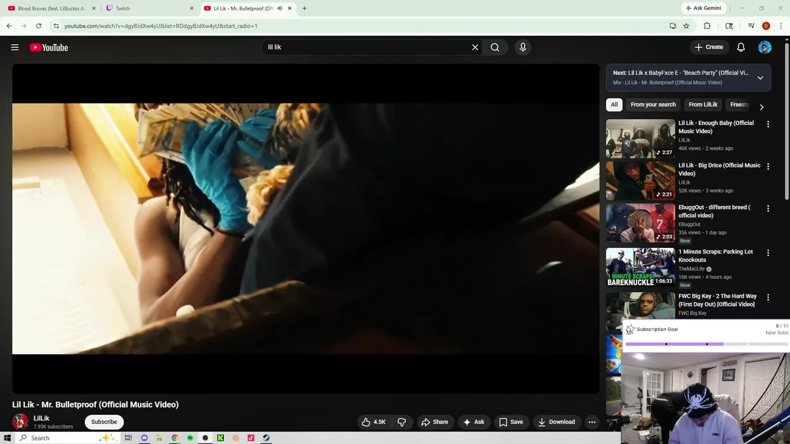Viewport: 790px width, 444px height.
Task: Open Task View on the taskbar
Action: point(128,438)
